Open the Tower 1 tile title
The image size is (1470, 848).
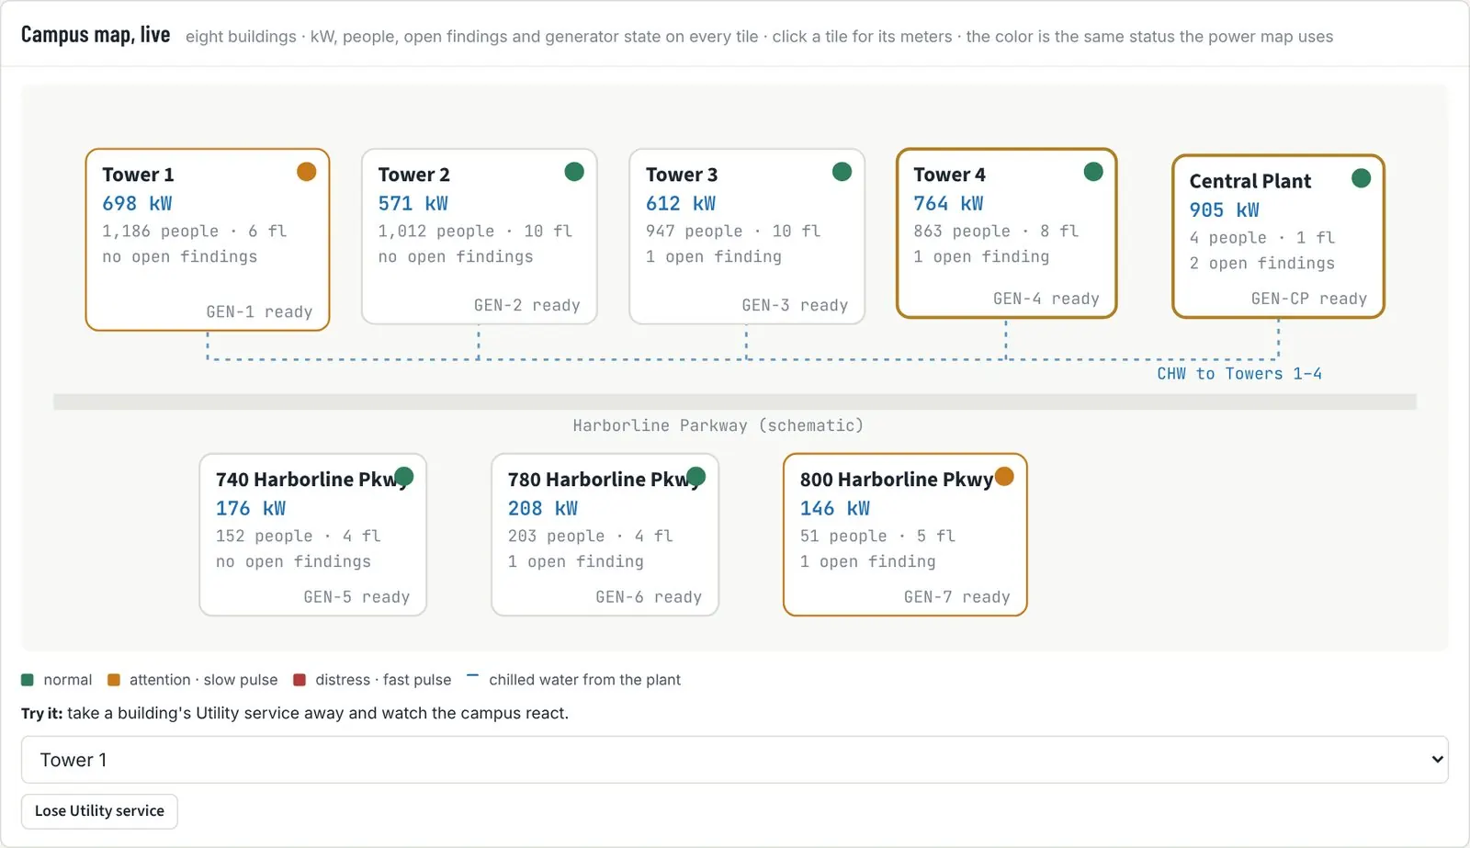(138, 175)
